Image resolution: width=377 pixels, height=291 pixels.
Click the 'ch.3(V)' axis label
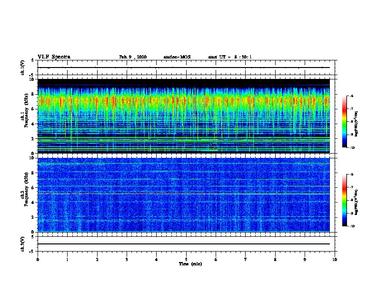point(23,244)
